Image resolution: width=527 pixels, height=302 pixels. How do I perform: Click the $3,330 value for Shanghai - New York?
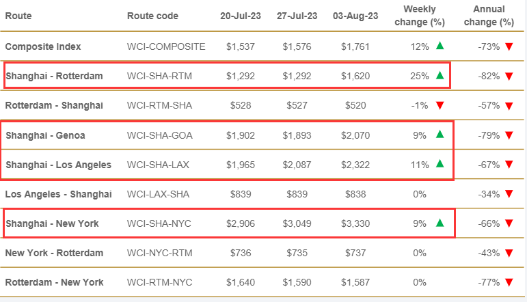(x=355, y=223)
